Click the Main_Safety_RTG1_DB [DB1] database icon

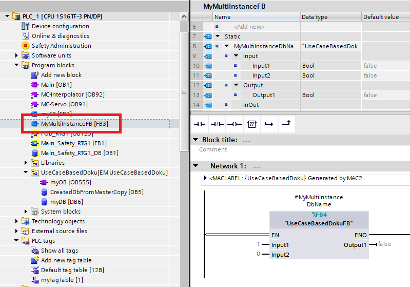pyautogui.click(x=35, y=153)
